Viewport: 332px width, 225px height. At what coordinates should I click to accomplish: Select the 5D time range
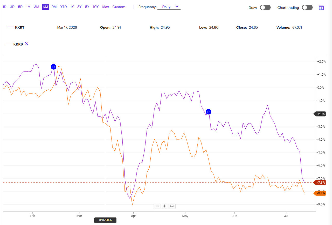(20, 7)
